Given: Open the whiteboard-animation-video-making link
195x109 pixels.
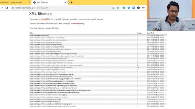Looking at the screenshot, I should (x=57, y=56).
